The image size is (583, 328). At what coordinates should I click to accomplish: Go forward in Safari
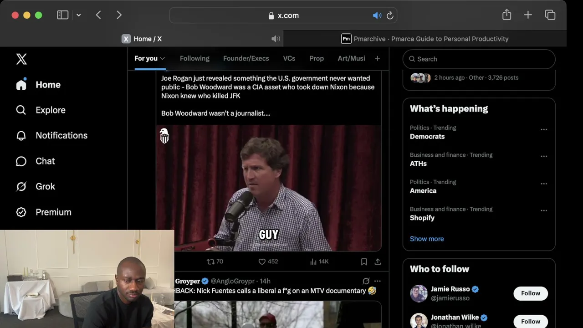(119, 15)
